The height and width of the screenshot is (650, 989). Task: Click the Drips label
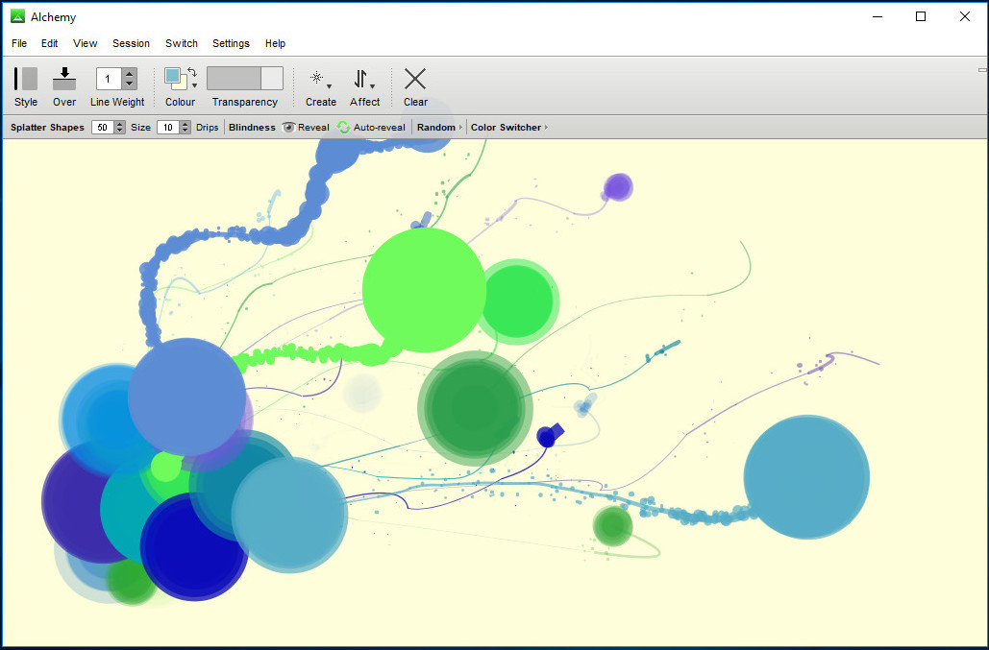(x=207, y=128)
